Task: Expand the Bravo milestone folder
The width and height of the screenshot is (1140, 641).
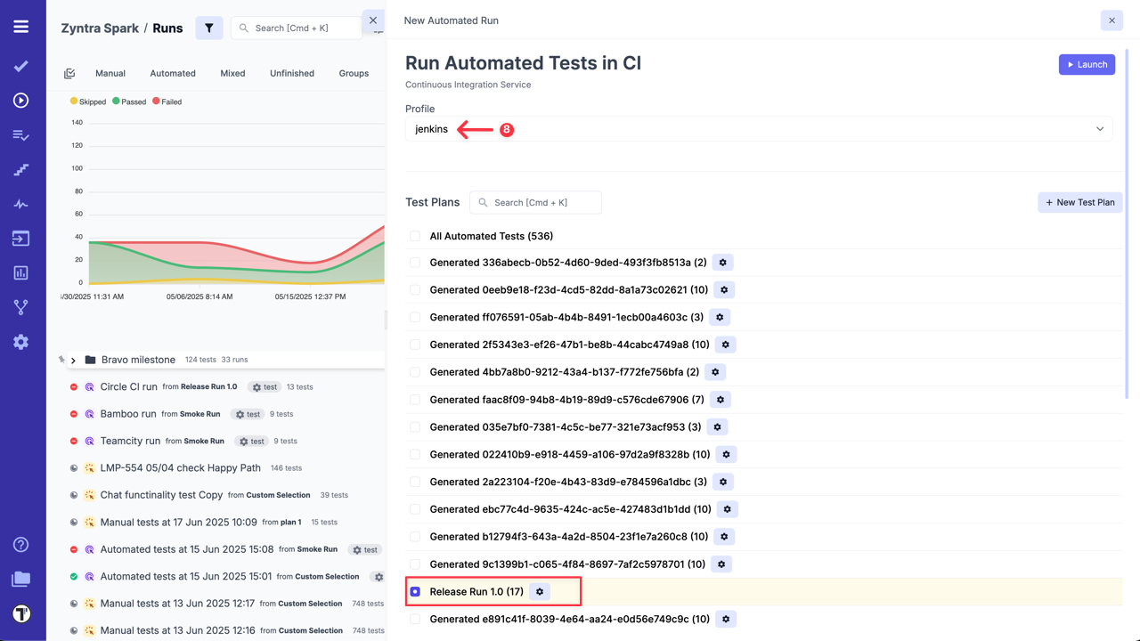Action: (73, 361)
